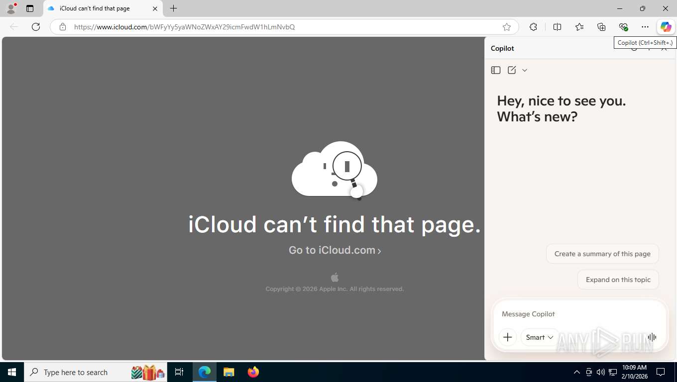The height and width of the screenshot is (382, 677).
Task: Toggle the Copilot sidebar button
Action: (666, 27)
